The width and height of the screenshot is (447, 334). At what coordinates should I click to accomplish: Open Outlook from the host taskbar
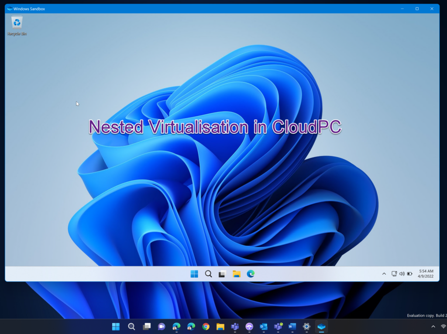pyautogui.click(x=264, y=326)
